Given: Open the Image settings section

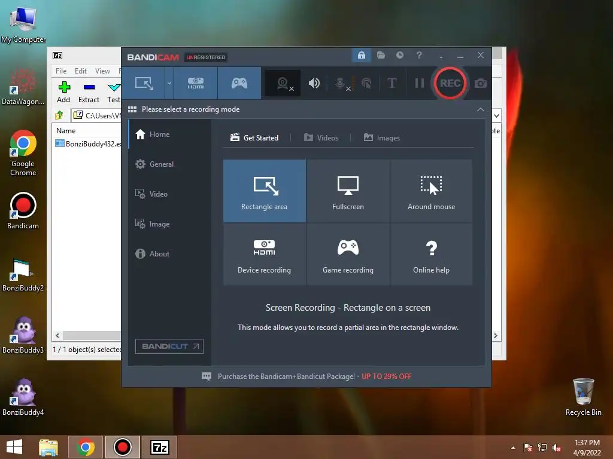Looking at the screenshot, I should coord(169,224).
